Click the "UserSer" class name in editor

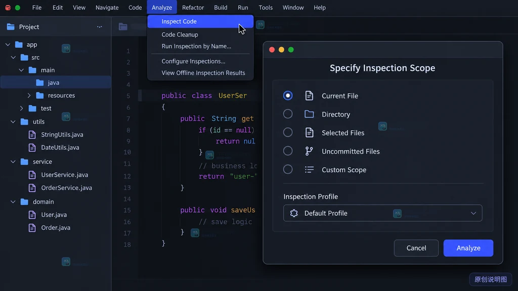click(x=233, y=95)
